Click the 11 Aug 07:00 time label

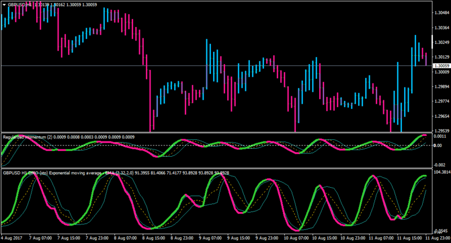coord(381,238)
